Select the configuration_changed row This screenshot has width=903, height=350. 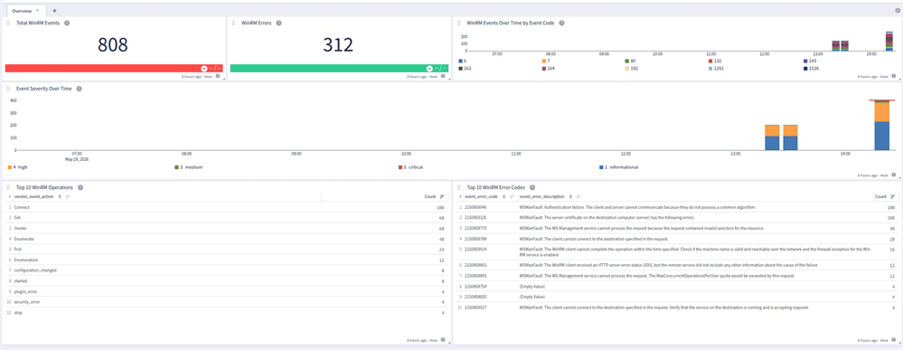(x=226, y=270)
